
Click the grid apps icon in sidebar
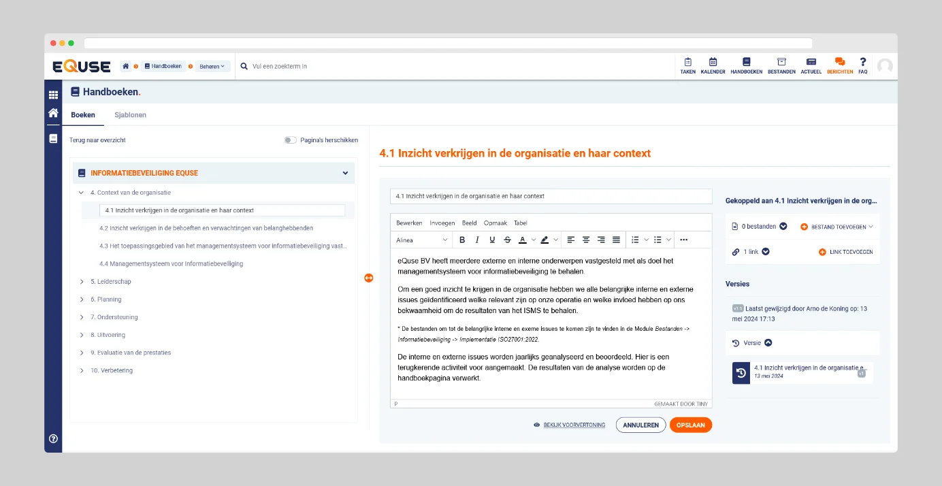[53, 95]
